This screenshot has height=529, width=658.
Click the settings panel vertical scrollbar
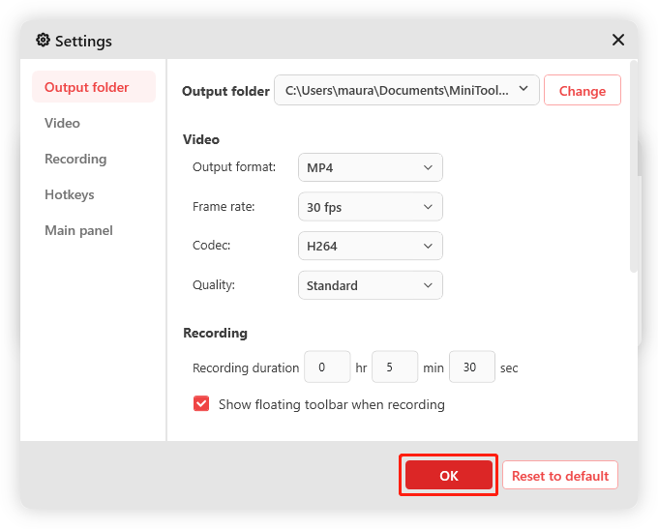[x=634, y=166]
